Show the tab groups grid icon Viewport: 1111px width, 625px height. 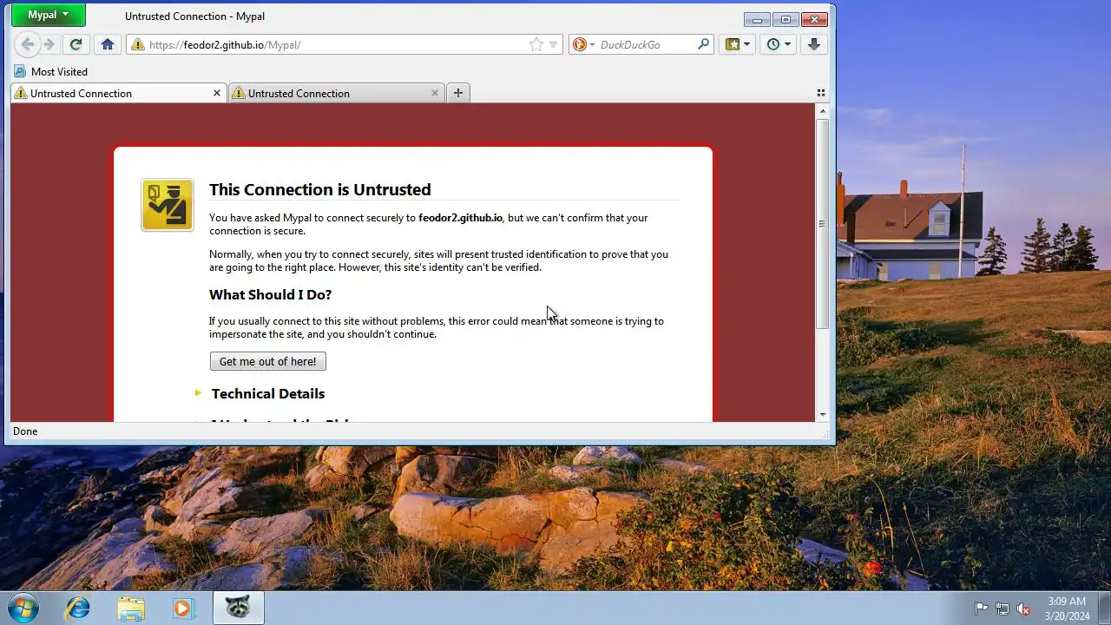(821, 93)
